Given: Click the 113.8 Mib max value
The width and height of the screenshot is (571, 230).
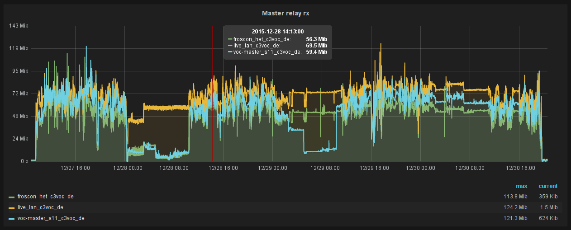Looking at the screenshot, I should [x=517, y=197].
